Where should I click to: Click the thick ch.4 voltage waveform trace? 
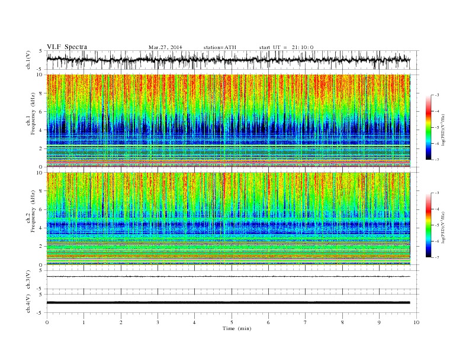tap(228, 303)
